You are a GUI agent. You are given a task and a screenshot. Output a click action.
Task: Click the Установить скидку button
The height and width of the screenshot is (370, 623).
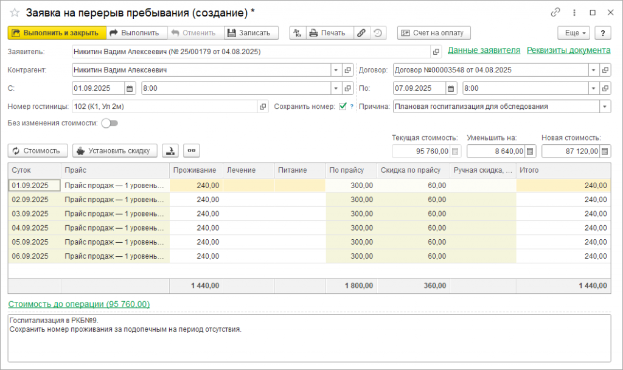(x=115, y=151)
